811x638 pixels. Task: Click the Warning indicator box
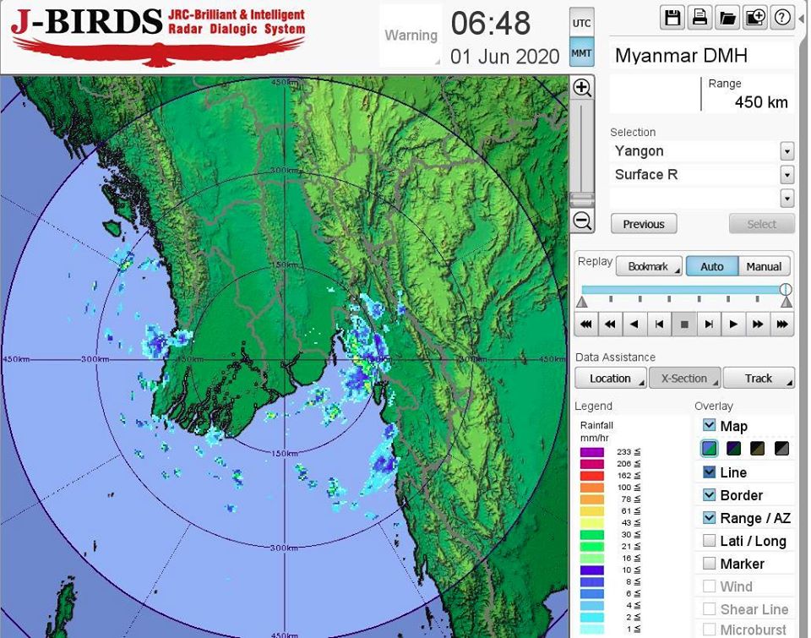tap(411, 35)
